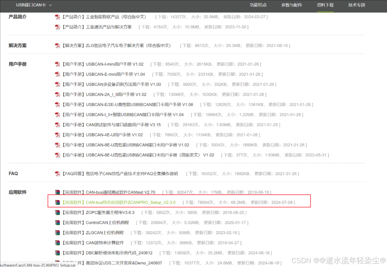Image resolution: width=387 pixels, height=267 pixels.
Task: Click the 大小：66.2MB size text
Action: tap(232, 203)
